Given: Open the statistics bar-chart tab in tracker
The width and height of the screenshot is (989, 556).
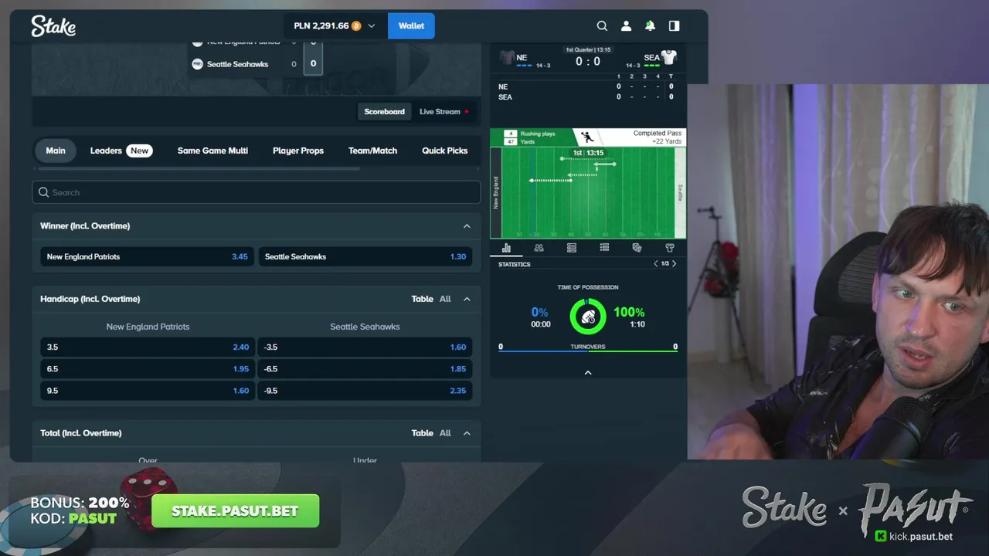Looking at the screenshot, I should pos(506,248).
